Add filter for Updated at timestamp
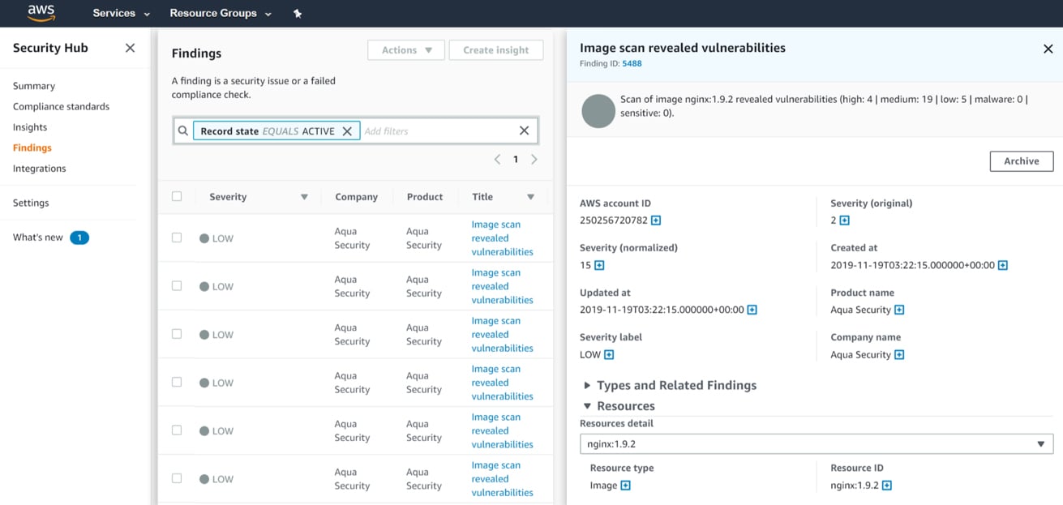 (752, 310)
